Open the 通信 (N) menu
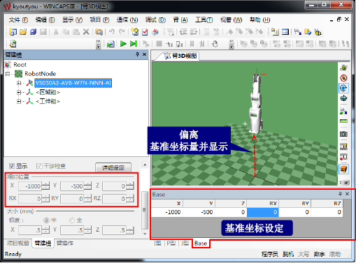This screenshot has width=356, height=263. click(127, 20)
